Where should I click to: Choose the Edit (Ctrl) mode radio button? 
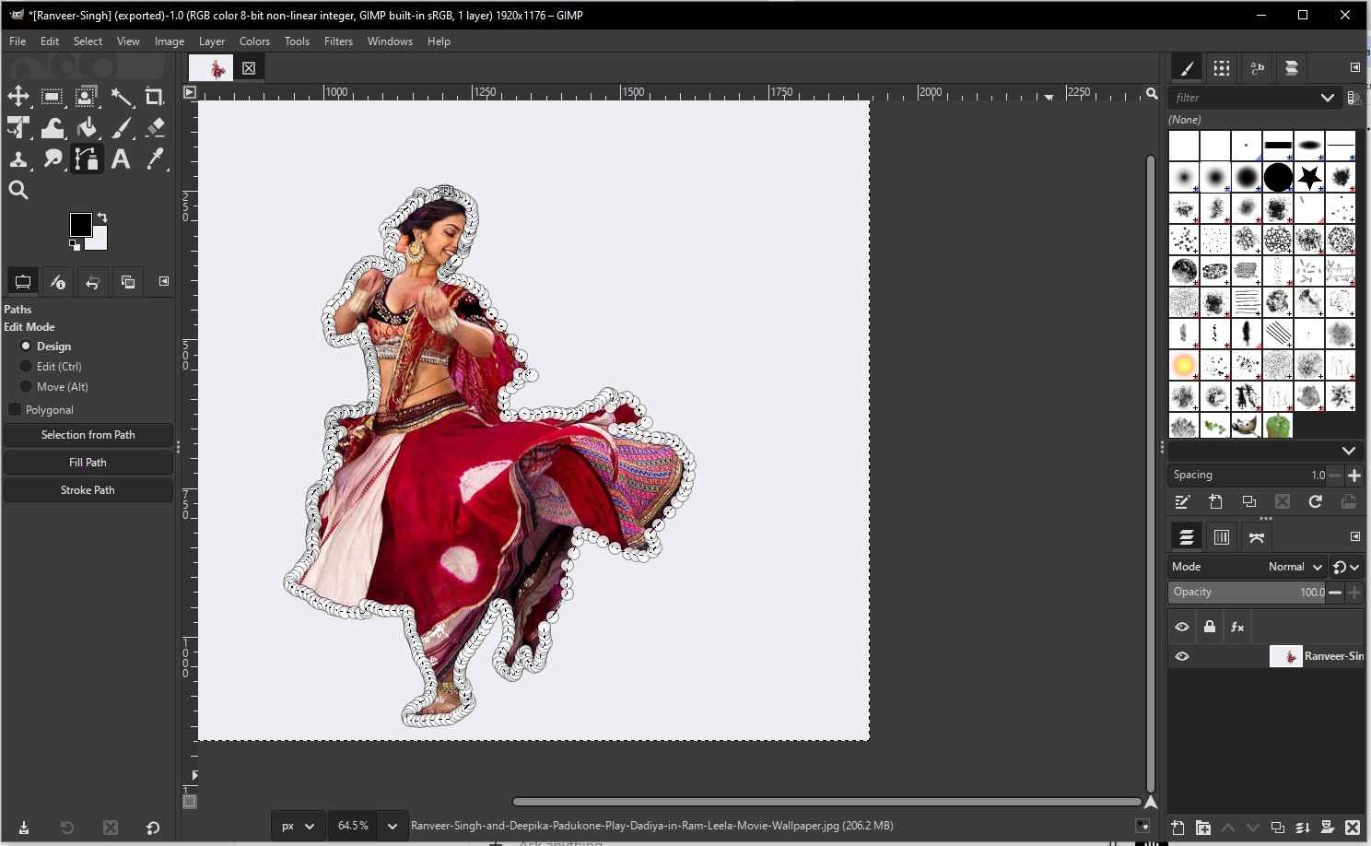[x=26, y=366]
